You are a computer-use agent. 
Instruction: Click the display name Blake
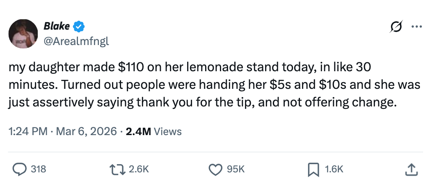tap(57, 27)
